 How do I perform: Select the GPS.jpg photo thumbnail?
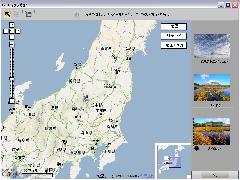212,88
